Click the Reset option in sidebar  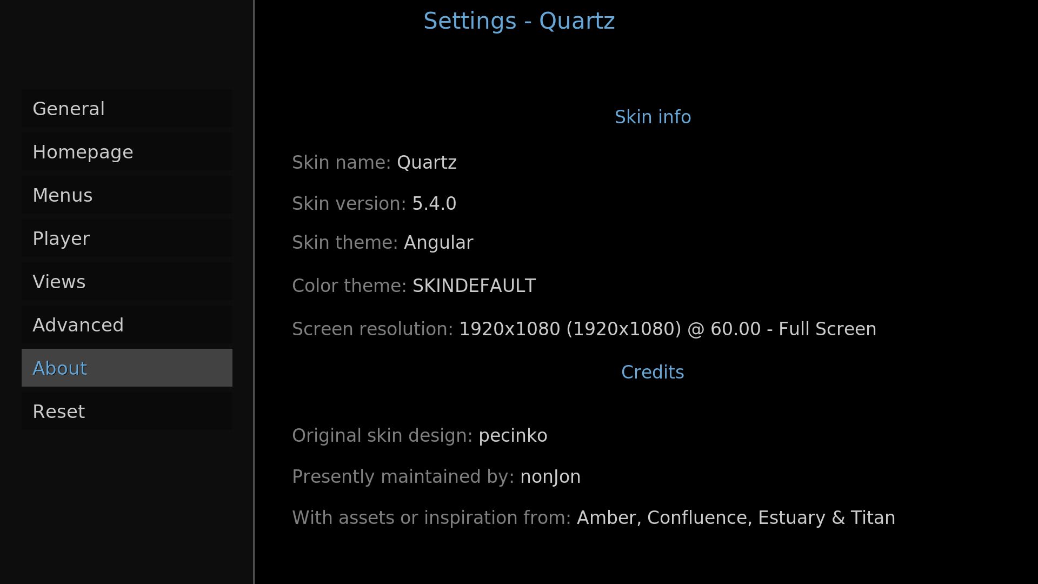click(x=127, y=412)
